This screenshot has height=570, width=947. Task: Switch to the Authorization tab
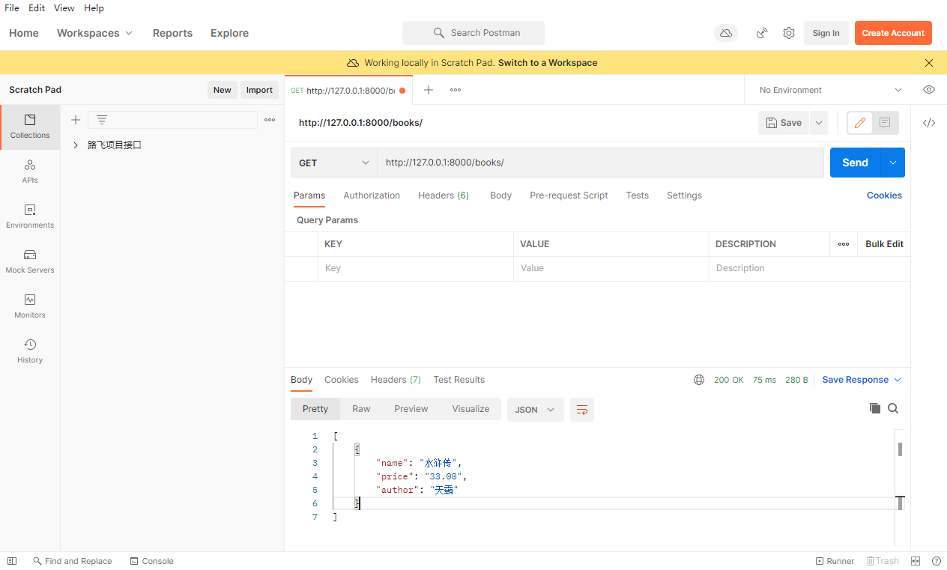click(x=372, y=195)
